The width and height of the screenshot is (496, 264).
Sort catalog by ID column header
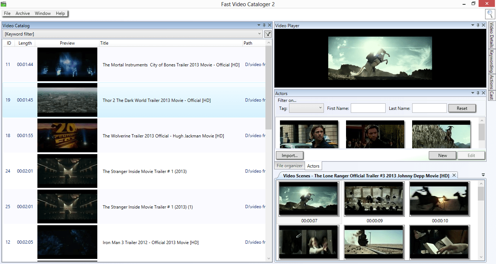point(9,43)
